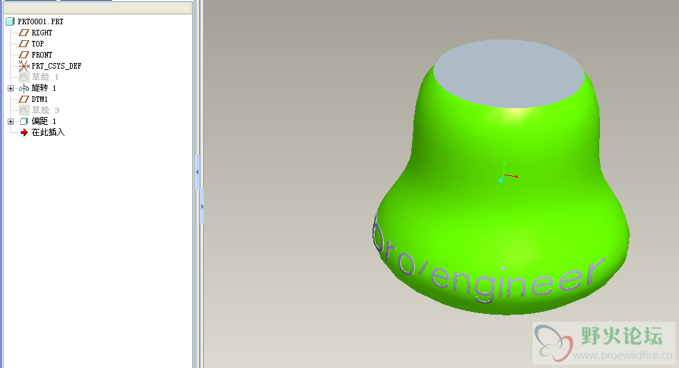The image size is (679, 368).
Task: Click the FRONT datum plane icon
Action: [24, 55]
